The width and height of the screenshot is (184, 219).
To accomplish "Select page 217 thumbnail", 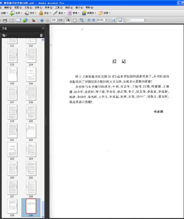I will coord(12,93).
